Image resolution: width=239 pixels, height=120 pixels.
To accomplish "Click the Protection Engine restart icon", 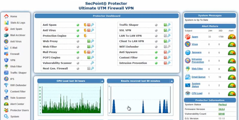I will tap(85, 36).
